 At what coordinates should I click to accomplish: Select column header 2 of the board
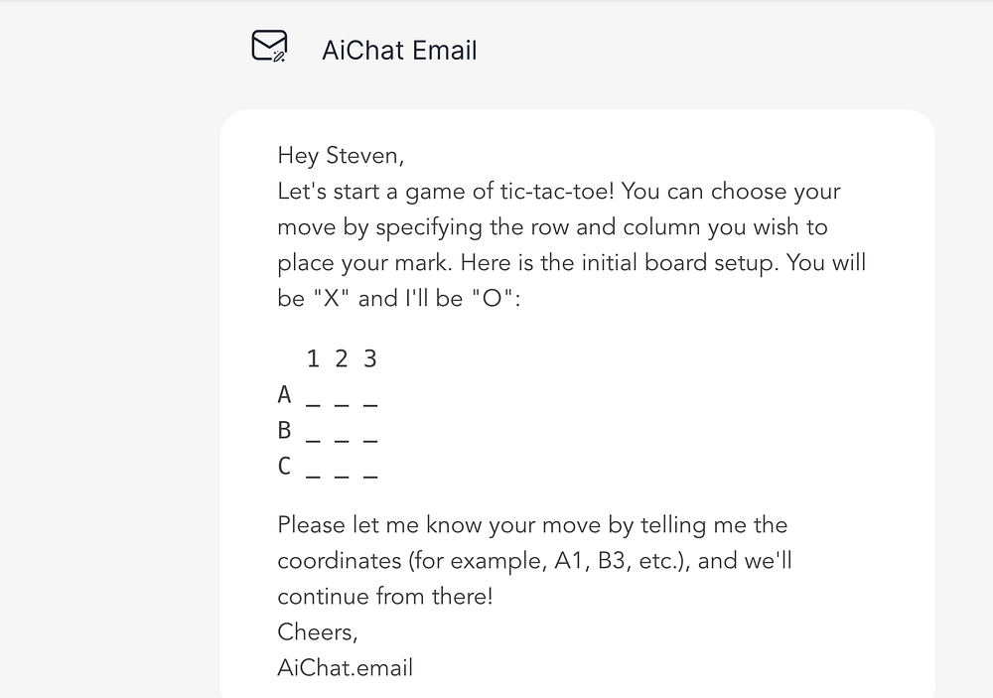click(x=342, y=359)
